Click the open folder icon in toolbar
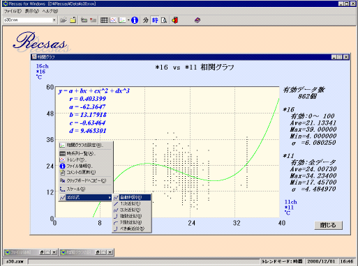The width and height of the screenshot is (358, 266). click(x=64, y=20)
